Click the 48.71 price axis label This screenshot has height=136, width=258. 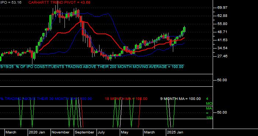[223, 32]
